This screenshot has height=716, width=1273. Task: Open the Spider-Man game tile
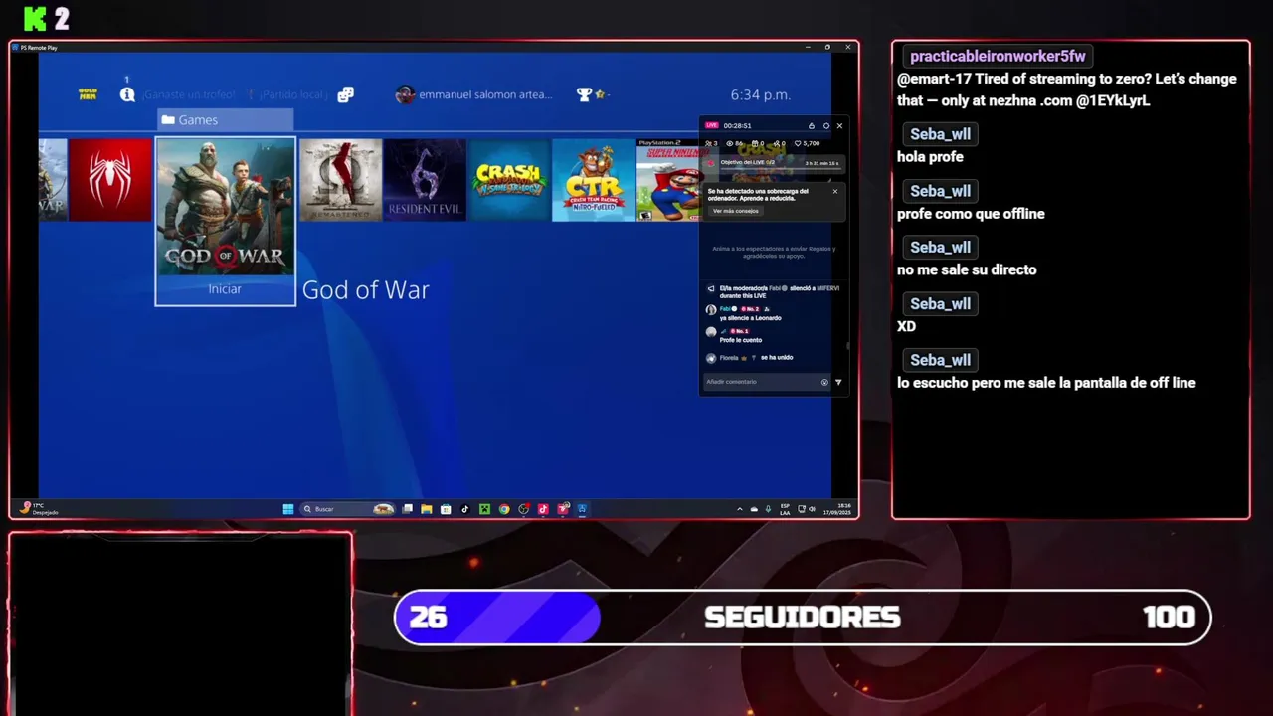pos(110,179)
